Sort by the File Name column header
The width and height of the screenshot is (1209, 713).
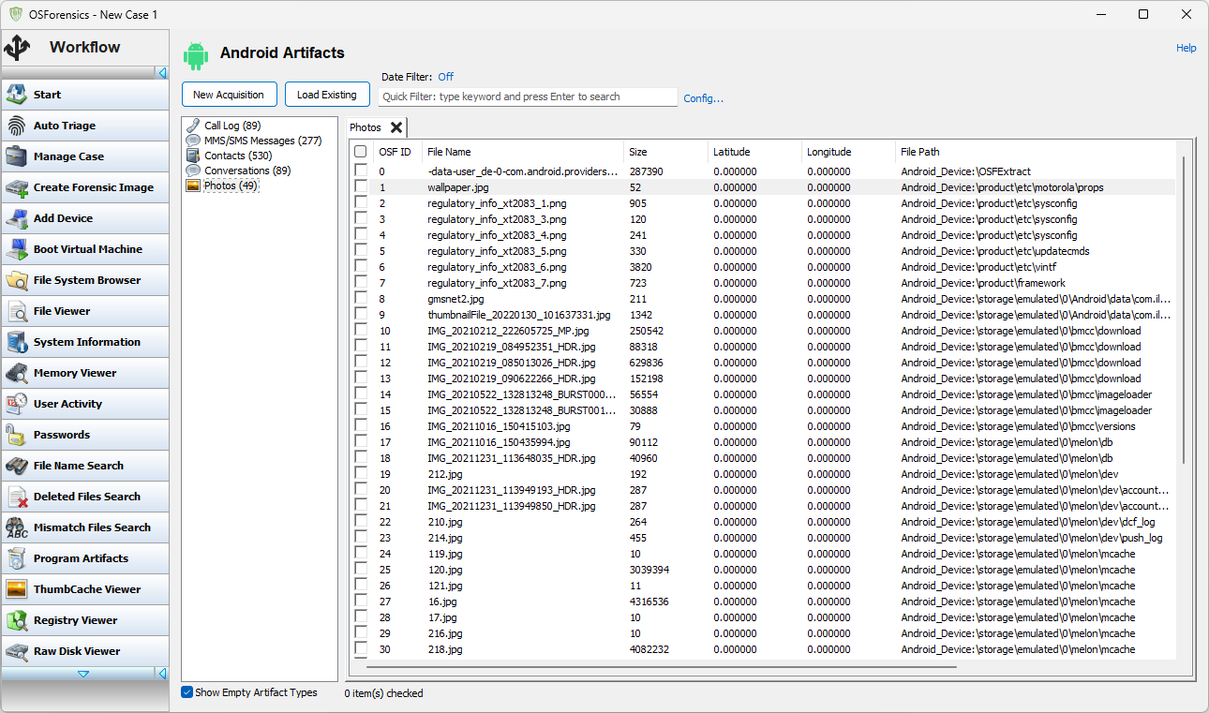tap(522, 152)
